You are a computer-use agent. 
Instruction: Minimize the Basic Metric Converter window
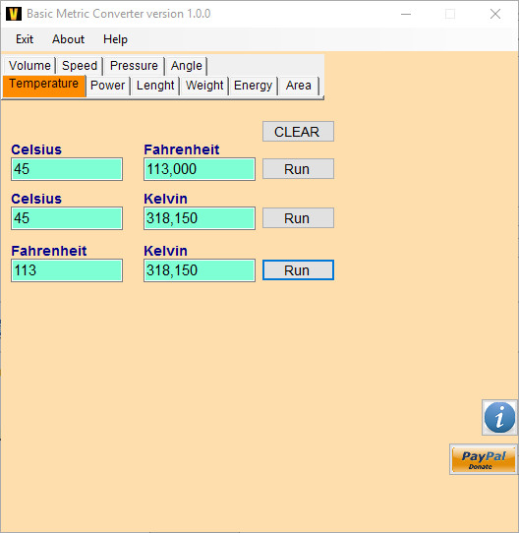click(x=406, y=14)
